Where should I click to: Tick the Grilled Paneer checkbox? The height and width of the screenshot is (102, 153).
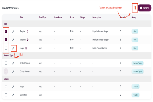6,63
